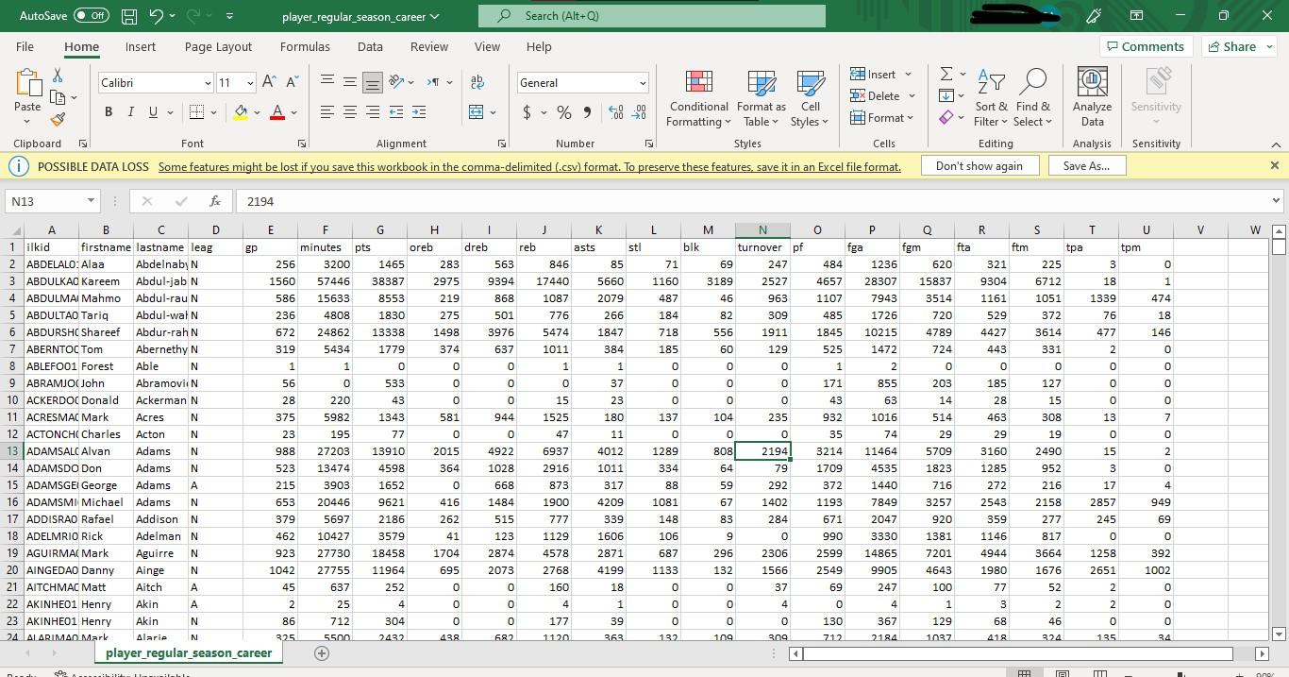1289x677 pixels.
Task: Click the Save As... button
Action: [1086, 165]
